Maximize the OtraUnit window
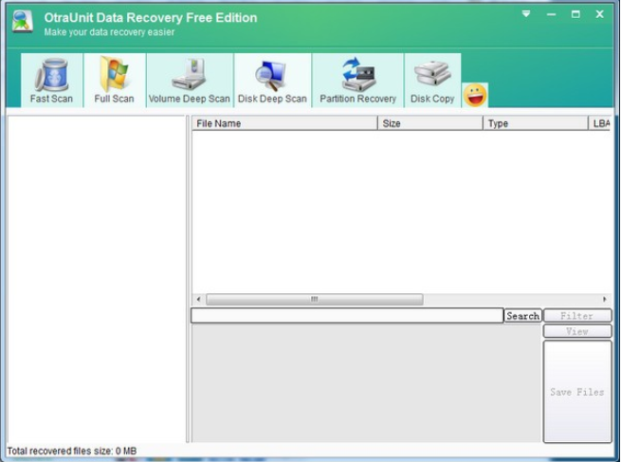The image size is (621, 462). pyautogui.click(x=575, y=14)
